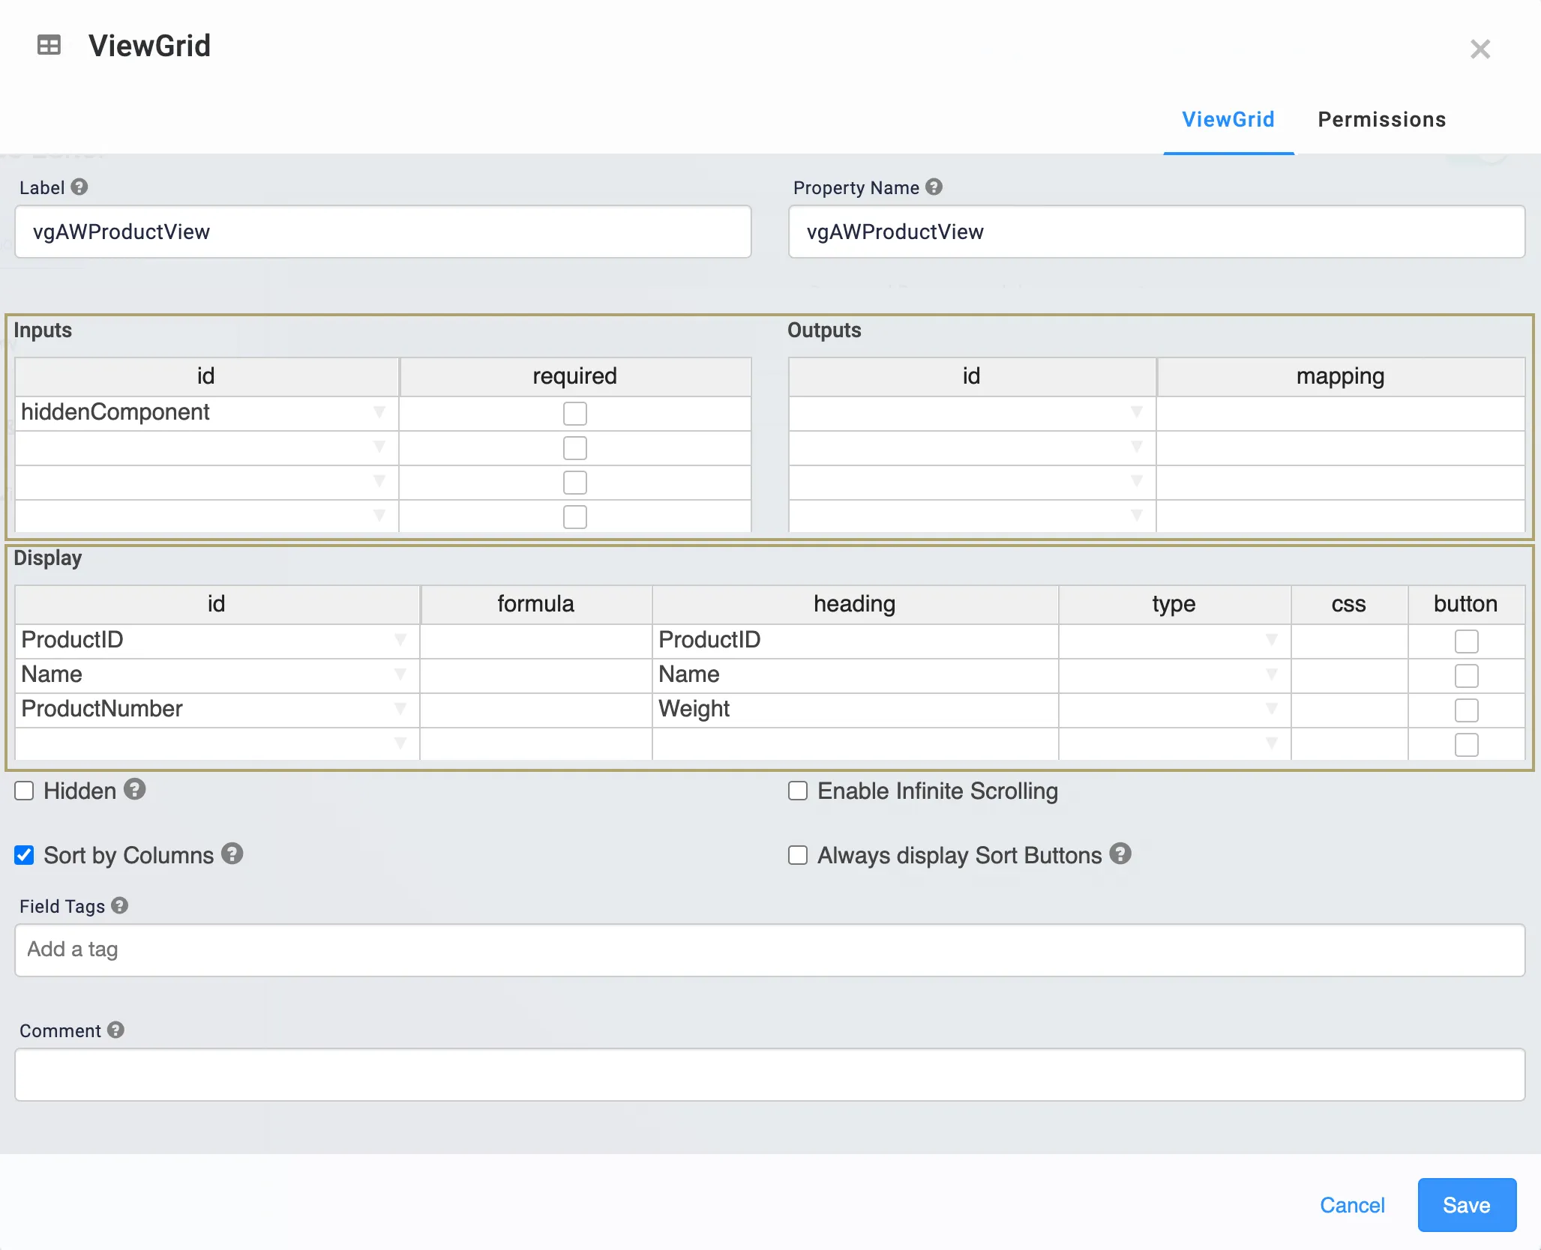Click the help icon next to Label
Viewport: 1541px width, 1250px height.
coord(79,187)
